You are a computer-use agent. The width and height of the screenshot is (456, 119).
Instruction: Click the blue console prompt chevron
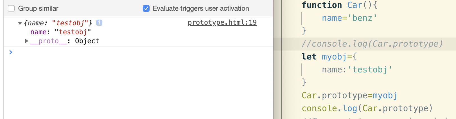(x=11, y=52)
